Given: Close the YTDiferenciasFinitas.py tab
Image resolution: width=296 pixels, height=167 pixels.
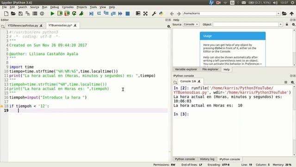Looking at the screenshot, I should 41,26.
